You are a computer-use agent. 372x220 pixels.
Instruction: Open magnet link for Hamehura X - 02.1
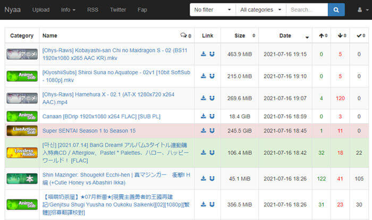tap(212, 98)
